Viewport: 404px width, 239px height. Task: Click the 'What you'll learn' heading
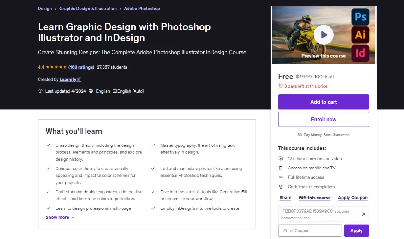pos(74,131)
